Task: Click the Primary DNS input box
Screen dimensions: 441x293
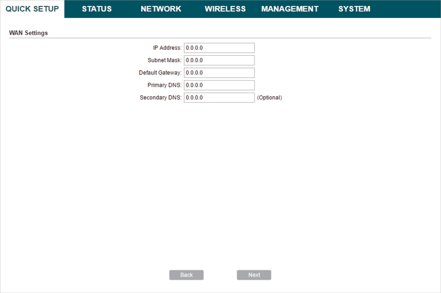Action: click(x=220, y=85)
